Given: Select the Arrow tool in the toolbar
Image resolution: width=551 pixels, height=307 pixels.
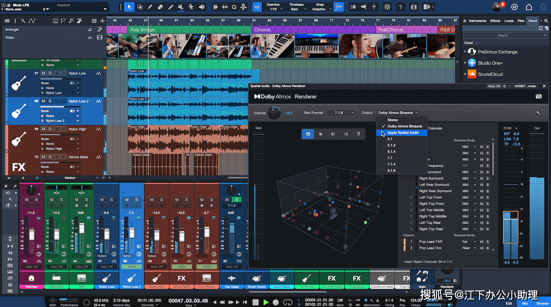Looking at the screenshot, I should (129, 7).
